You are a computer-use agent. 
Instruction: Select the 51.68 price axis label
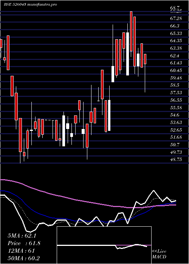click(176, 137)
